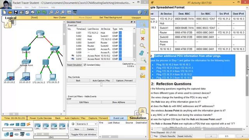The width and height of the screenshot is (249, 140).
Task: Click the Copy icon in the toolbar
Action: 27,12
